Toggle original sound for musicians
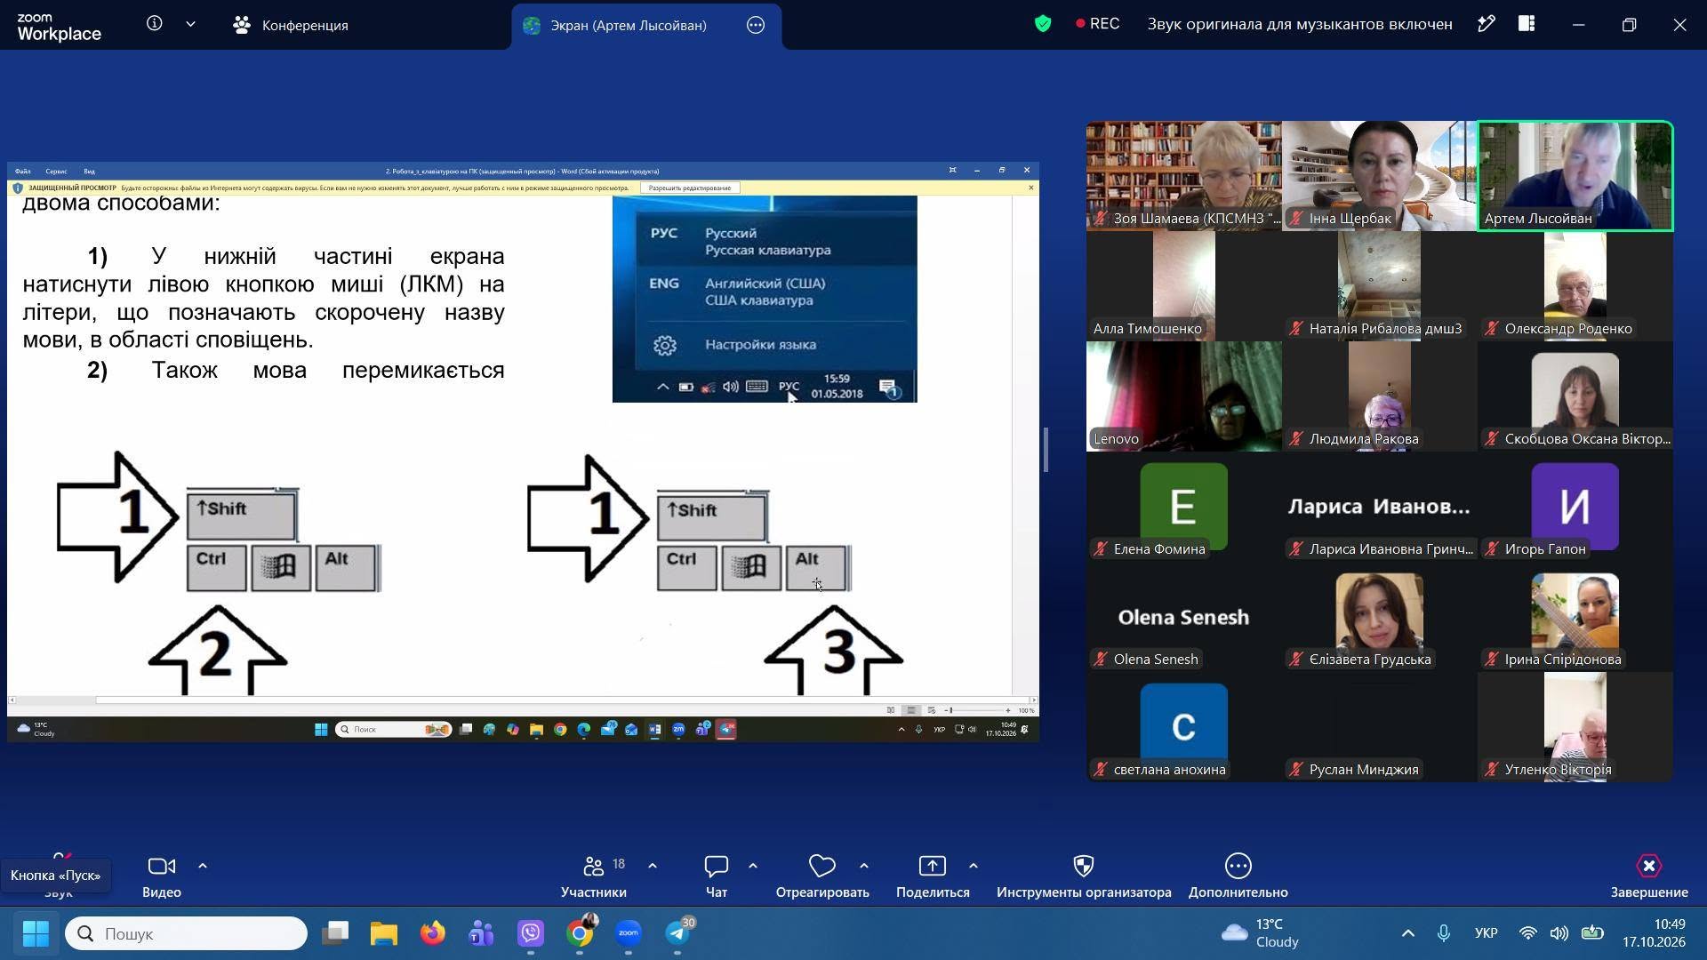The image size is (1707, 960). pyautogui.click(x=1299, y=24)
